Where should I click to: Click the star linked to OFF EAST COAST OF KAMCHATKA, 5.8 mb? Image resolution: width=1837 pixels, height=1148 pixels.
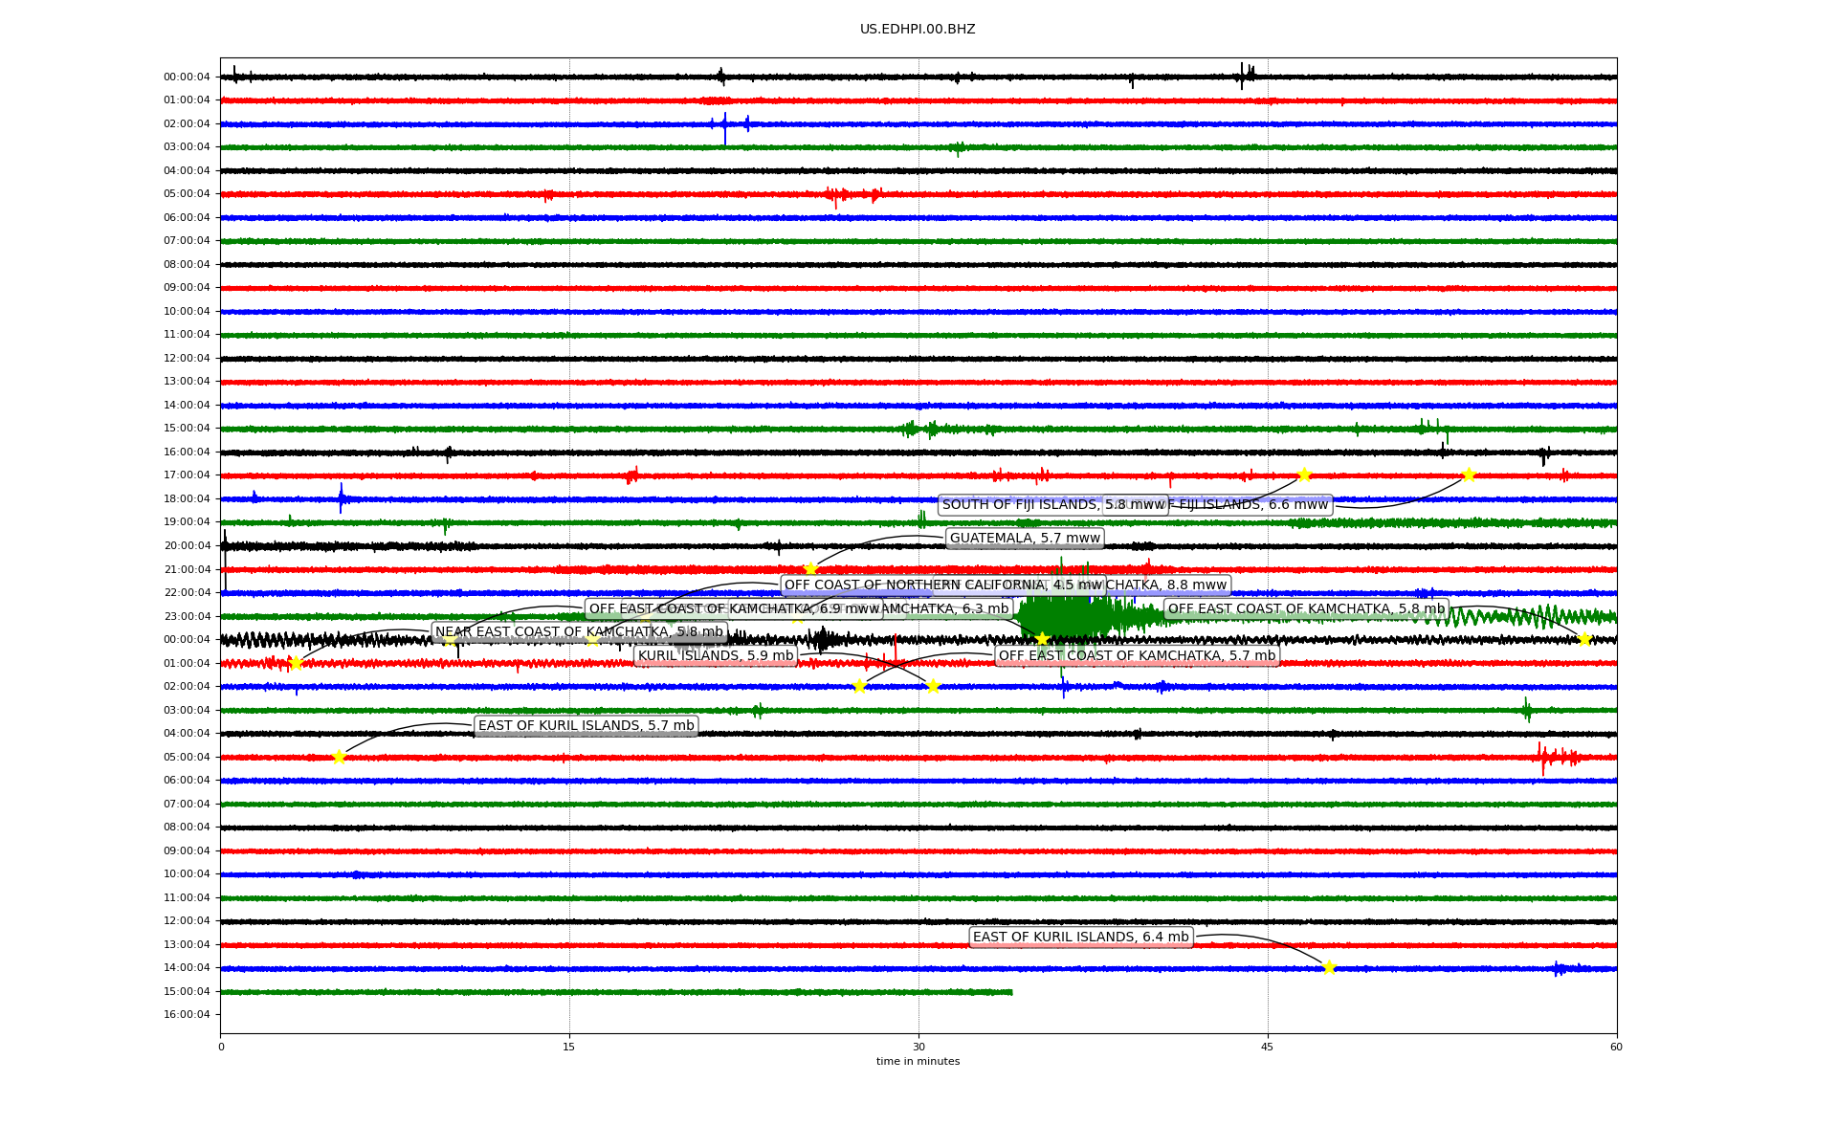1584,639
